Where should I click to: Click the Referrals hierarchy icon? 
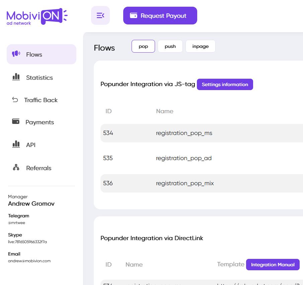16,167
